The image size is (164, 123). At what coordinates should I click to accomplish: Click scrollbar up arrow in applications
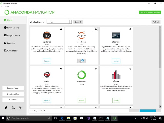160,27
